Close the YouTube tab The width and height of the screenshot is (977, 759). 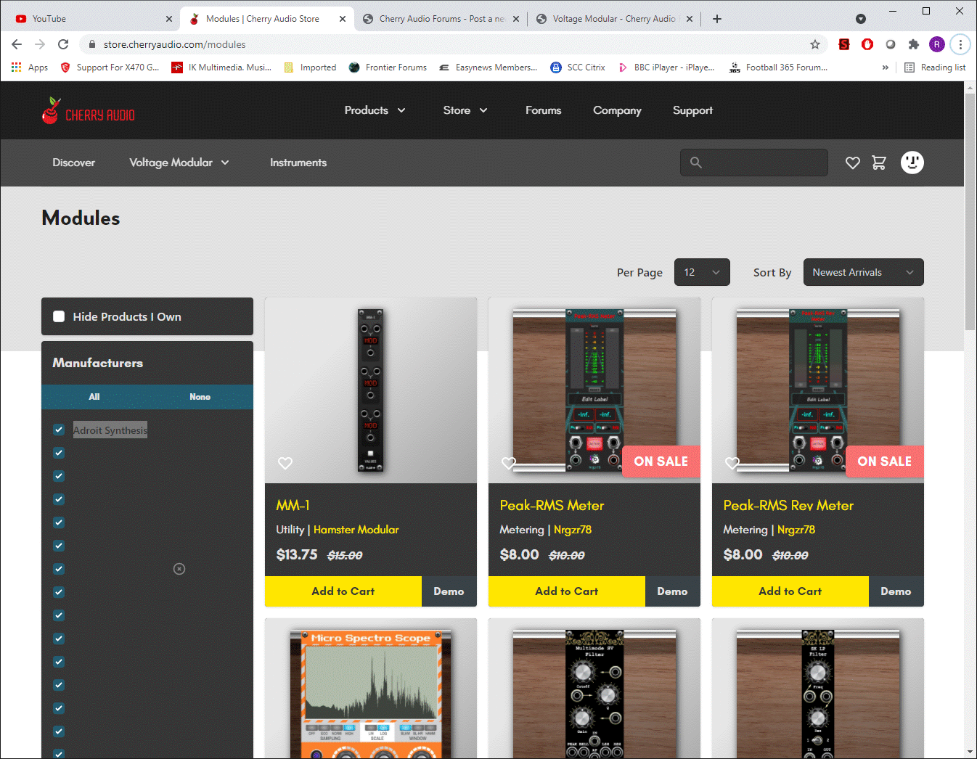[169, 19]
